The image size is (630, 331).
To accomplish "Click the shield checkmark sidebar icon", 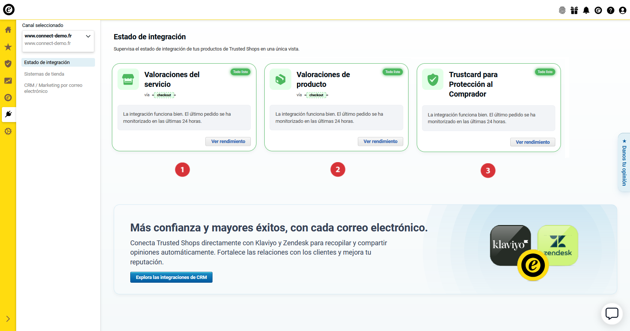I will pyautogui.click(x=8, y=64).
